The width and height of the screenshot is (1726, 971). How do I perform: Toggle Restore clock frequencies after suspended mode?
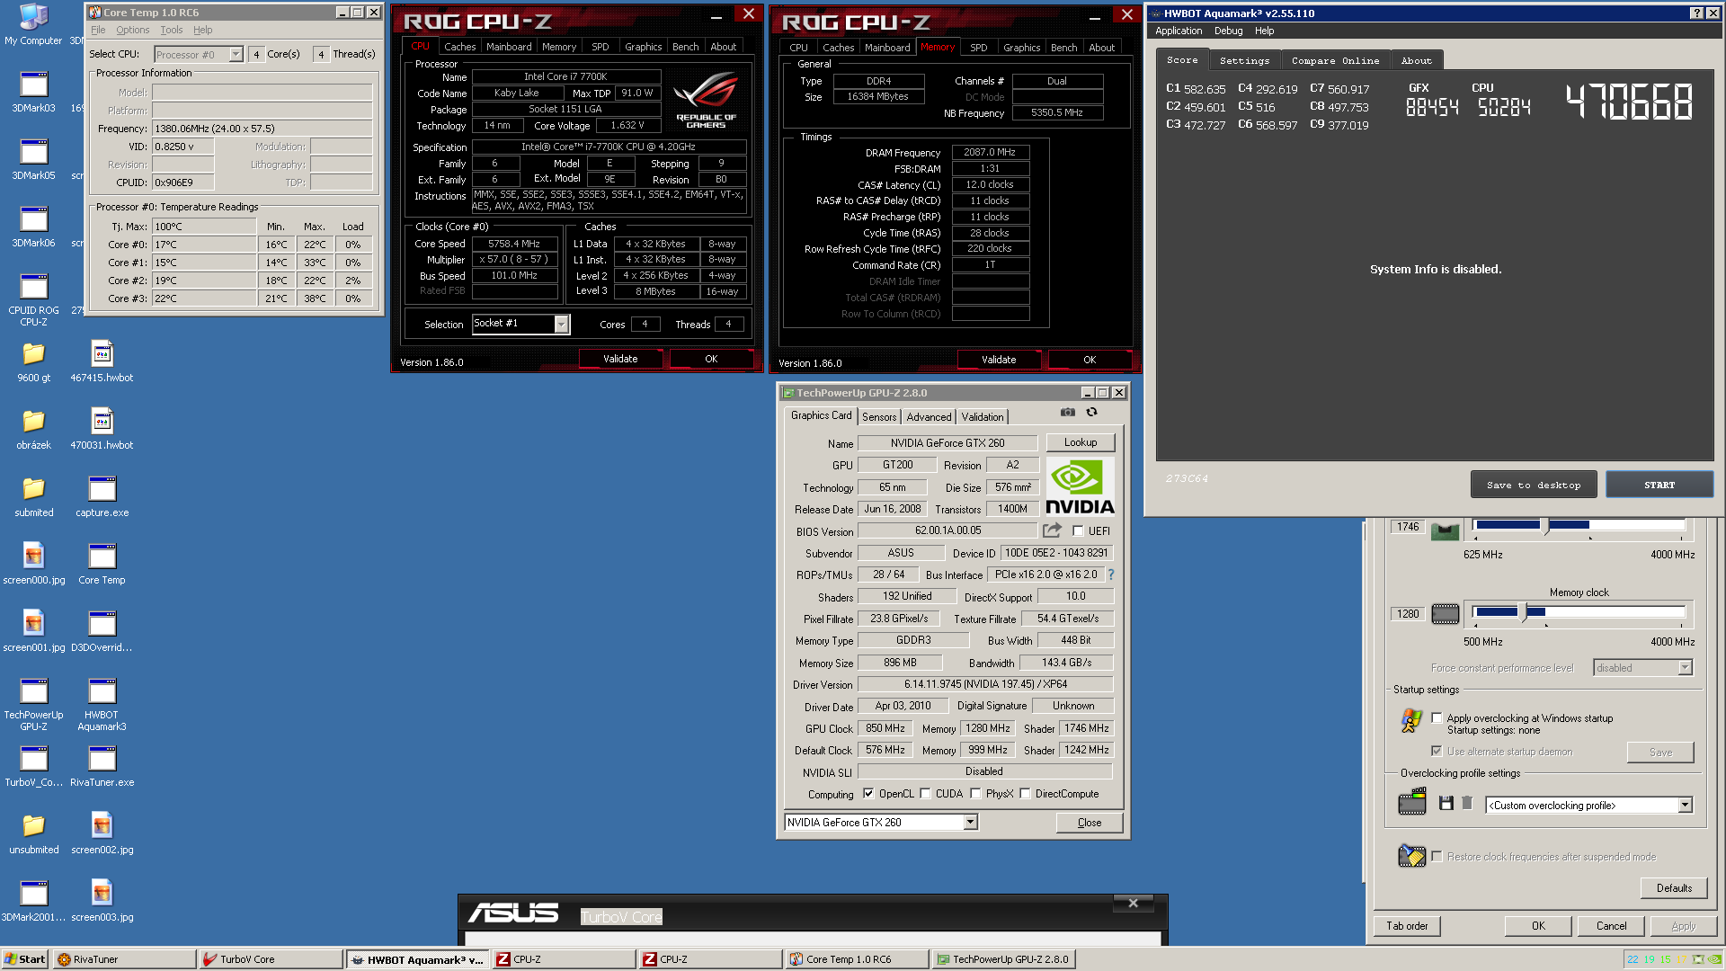click(x=1437, y=857)
